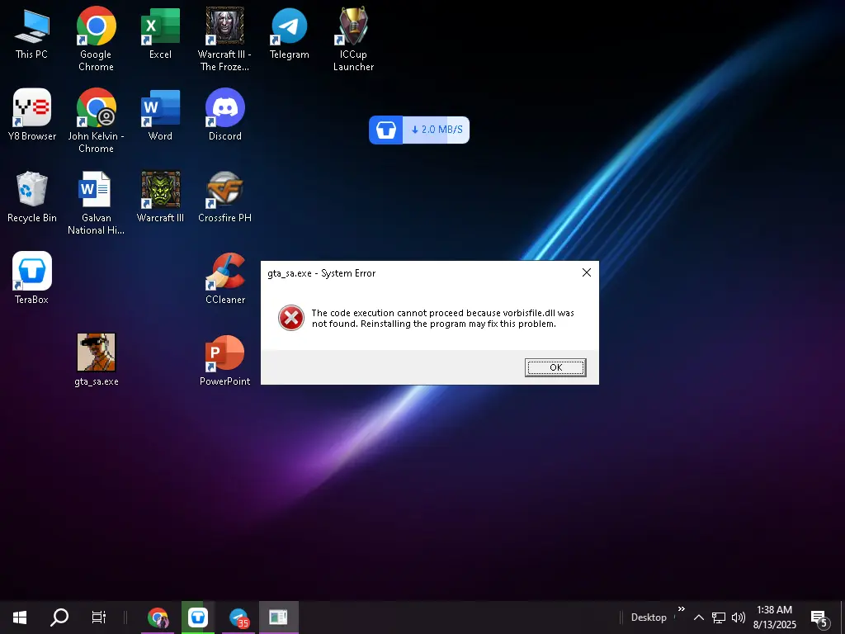Click the 2.0 MB/S download speed indicator
Image resolution: width=845 pixels, height=634 pixels.
coord(437,130)
